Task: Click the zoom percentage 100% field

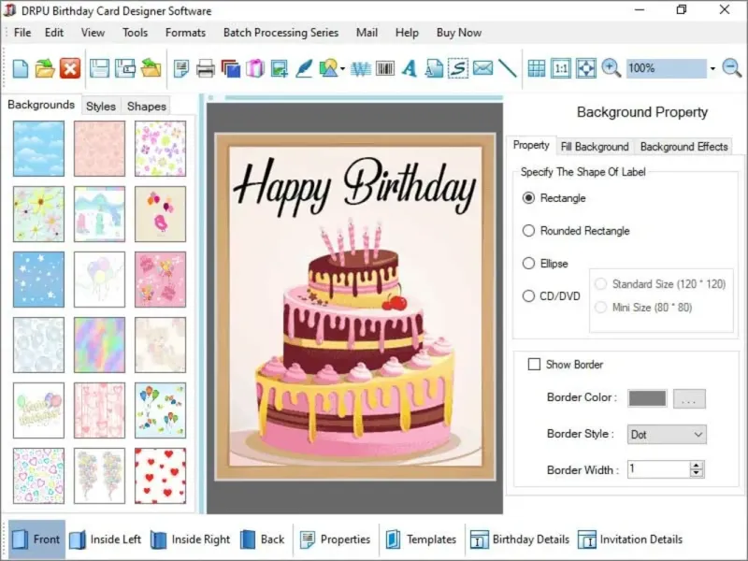Action: [666, 68]
